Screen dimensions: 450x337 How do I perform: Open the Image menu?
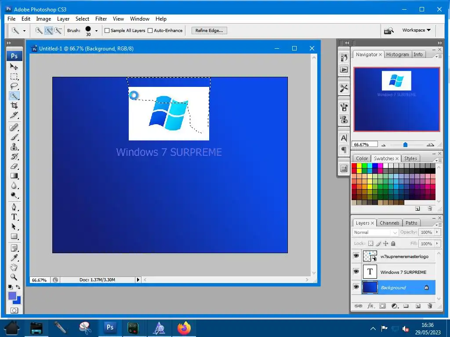44,19
